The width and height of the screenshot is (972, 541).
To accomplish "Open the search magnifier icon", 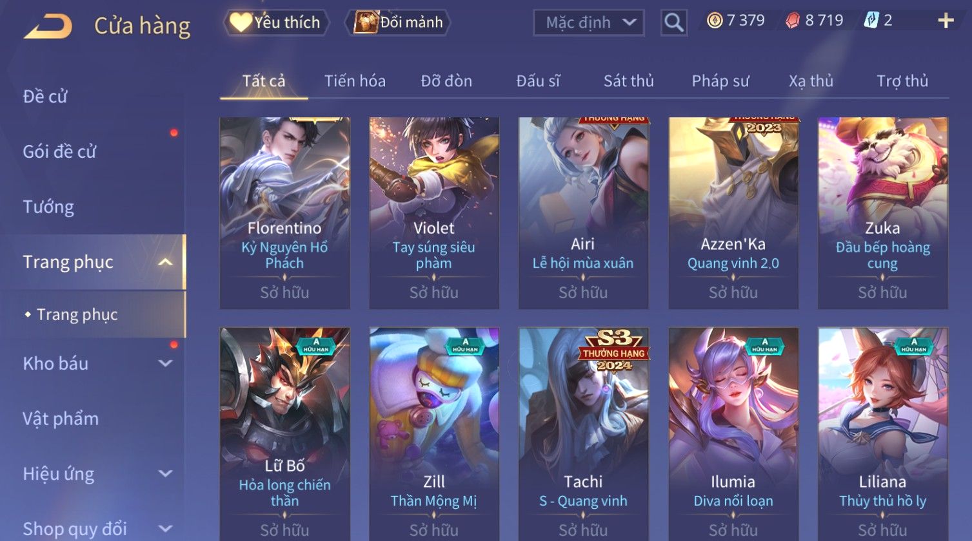I will [673, 23].
